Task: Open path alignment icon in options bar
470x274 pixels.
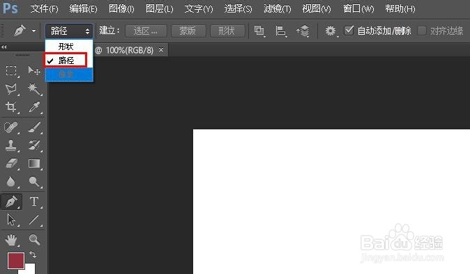Action: pos(281,31)
